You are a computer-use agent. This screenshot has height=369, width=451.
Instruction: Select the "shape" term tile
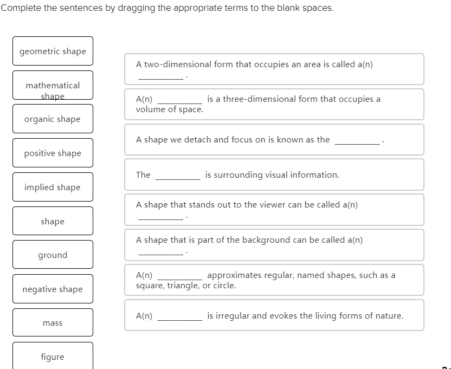pyautogui.click(x=53, y=221)
